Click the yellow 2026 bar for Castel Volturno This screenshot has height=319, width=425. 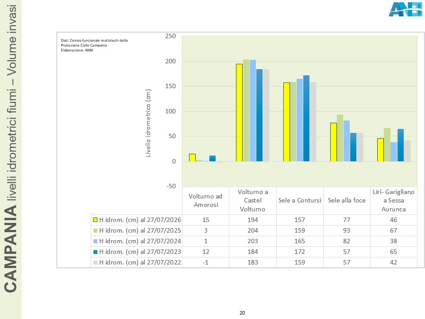tap(240, 113)
